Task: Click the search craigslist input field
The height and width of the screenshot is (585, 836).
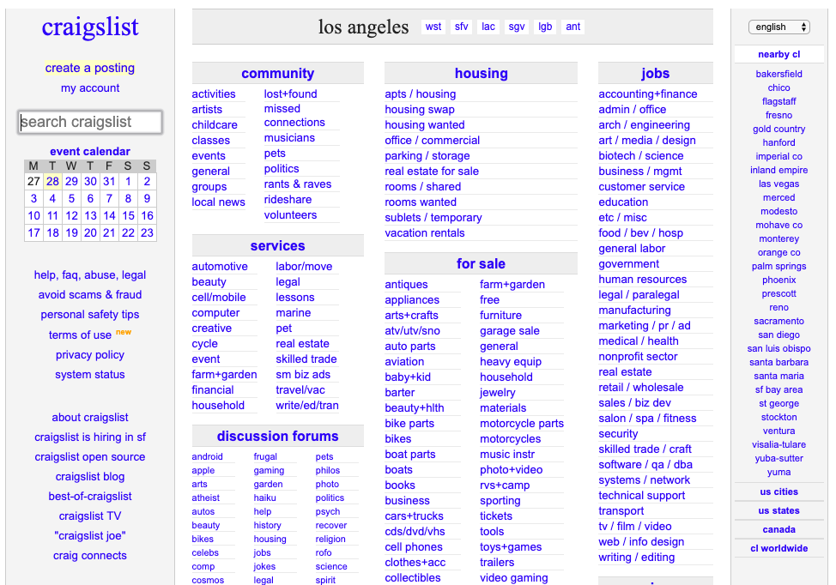Action: click(x=90, y=122)
